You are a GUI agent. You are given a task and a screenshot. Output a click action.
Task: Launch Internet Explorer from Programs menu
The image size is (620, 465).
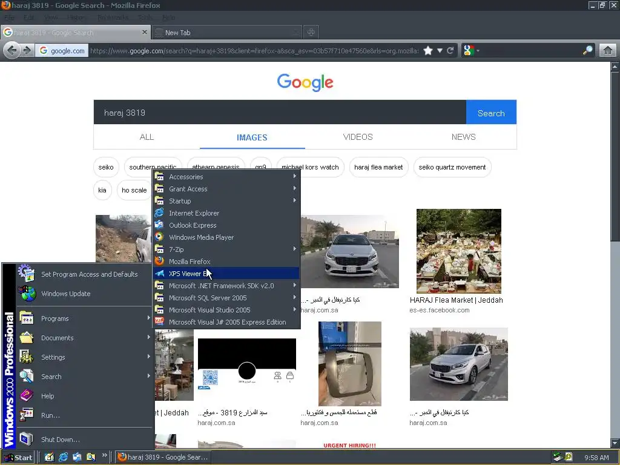[226, 213]
